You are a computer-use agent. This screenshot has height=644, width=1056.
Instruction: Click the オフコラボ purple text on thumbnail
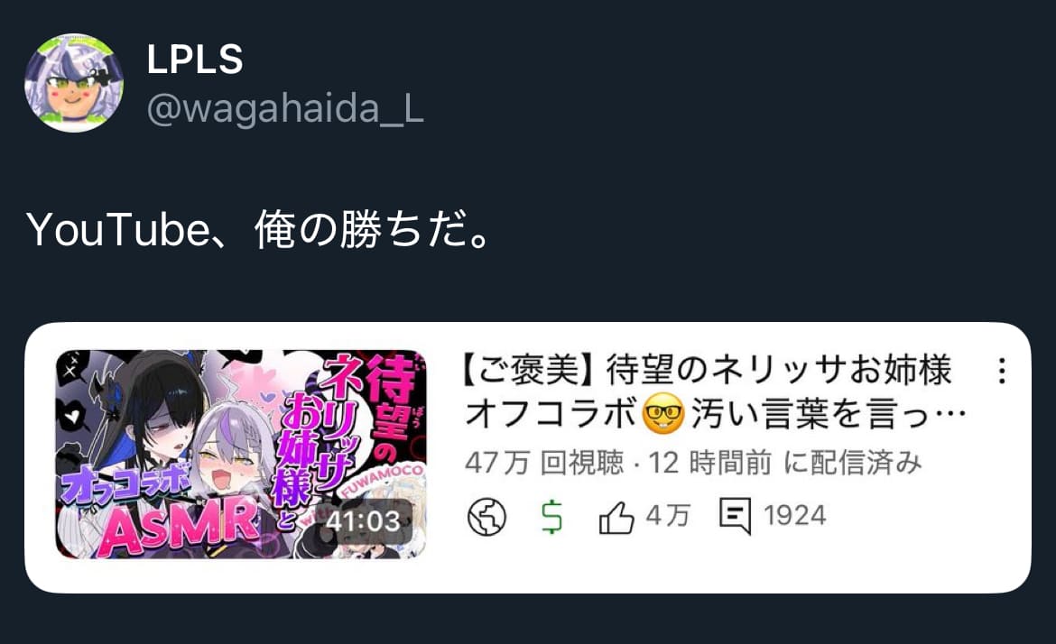point(126,483)
